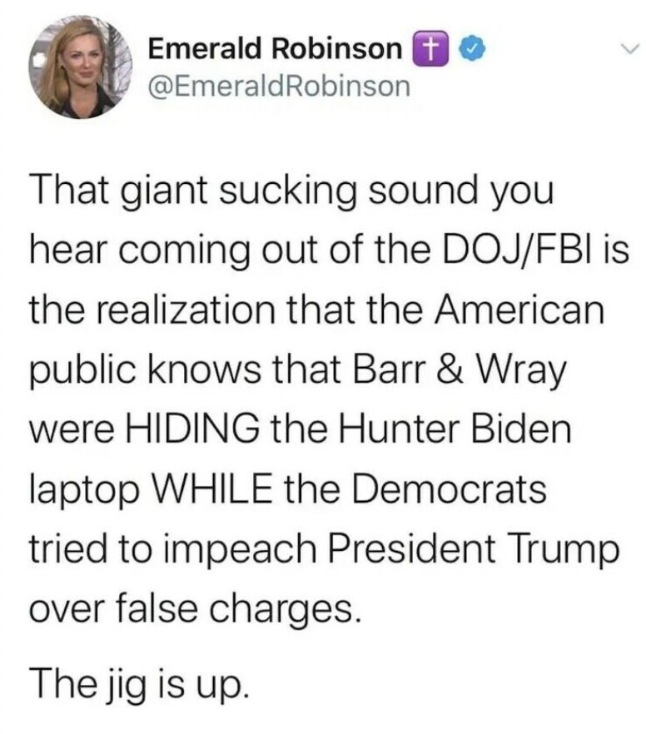646x734 pixels.
Task: Click the Emerald Robinson display name
Action: coord(273,49)
